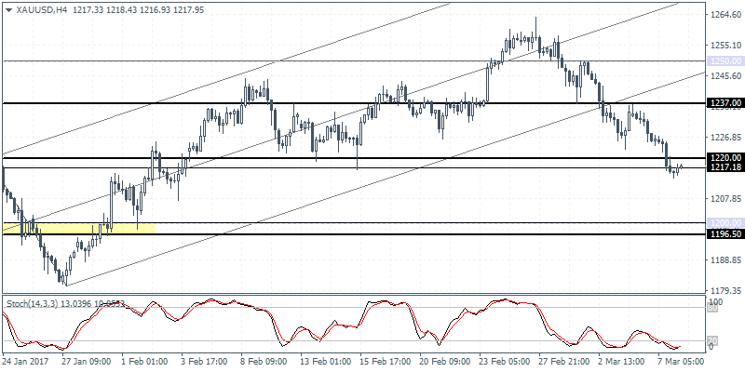
Task: Select the 1196.50 support level label
Action: pyautogui.click(x=723, y=234)
